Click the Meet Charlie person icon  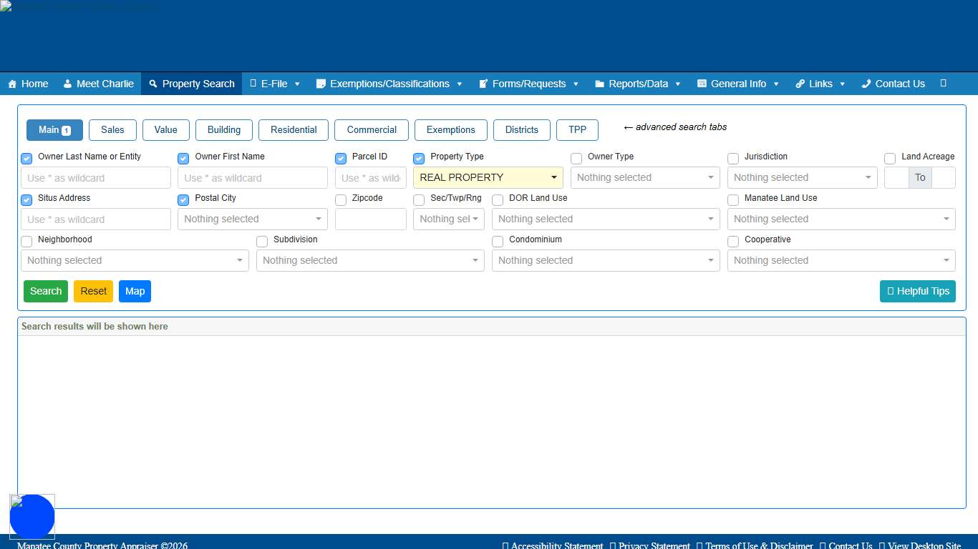click(67, 84)
